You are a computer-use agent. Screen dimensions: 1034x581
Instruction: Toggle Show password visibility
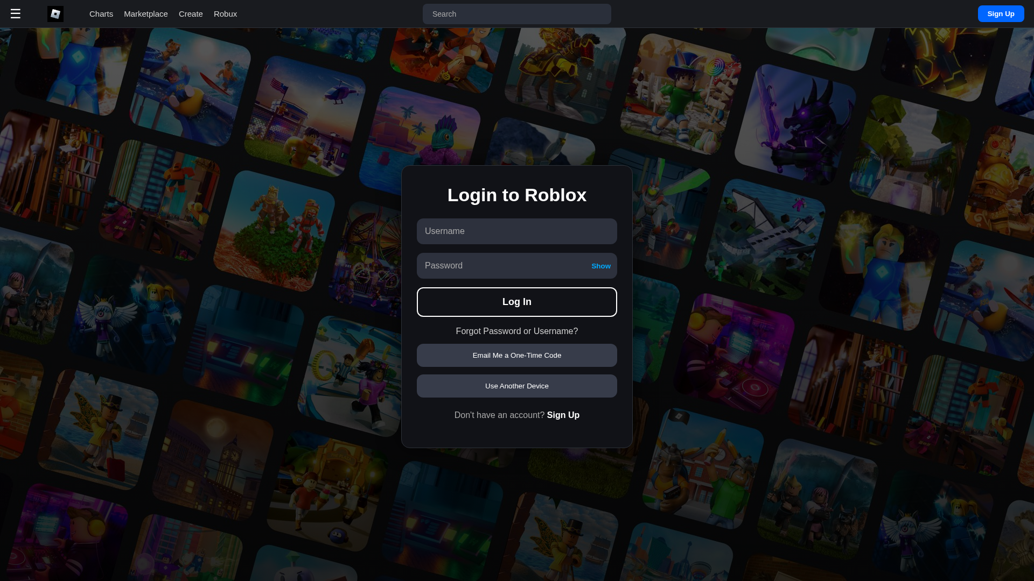click(601, 266)
